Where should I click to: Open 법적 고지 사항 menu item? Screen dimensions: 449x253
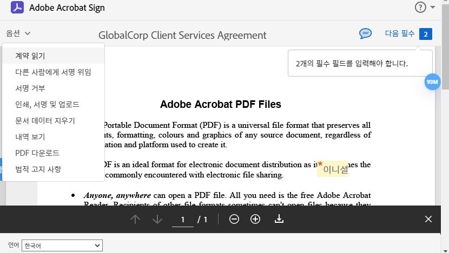(53, 169)
